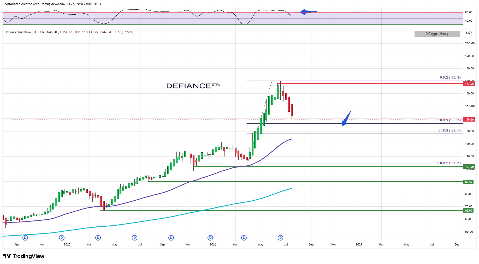479x264 pixels.
Task: Click the June 2026 dividend D marker
Action: [281, 238]
